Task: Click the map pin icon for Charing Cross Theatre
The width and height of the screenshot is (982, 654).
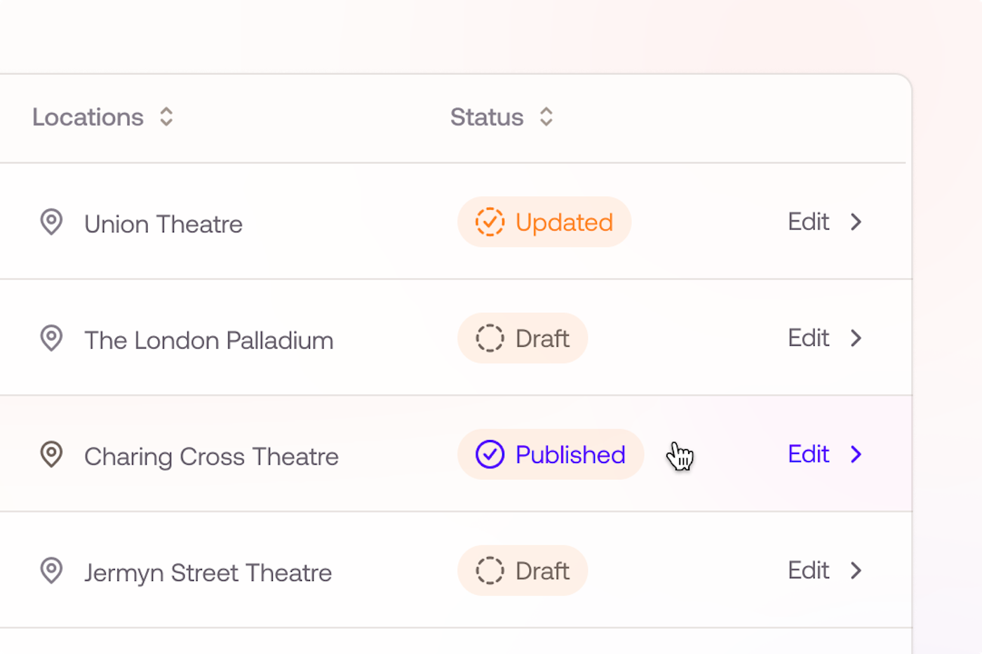Action: (51, 455)
